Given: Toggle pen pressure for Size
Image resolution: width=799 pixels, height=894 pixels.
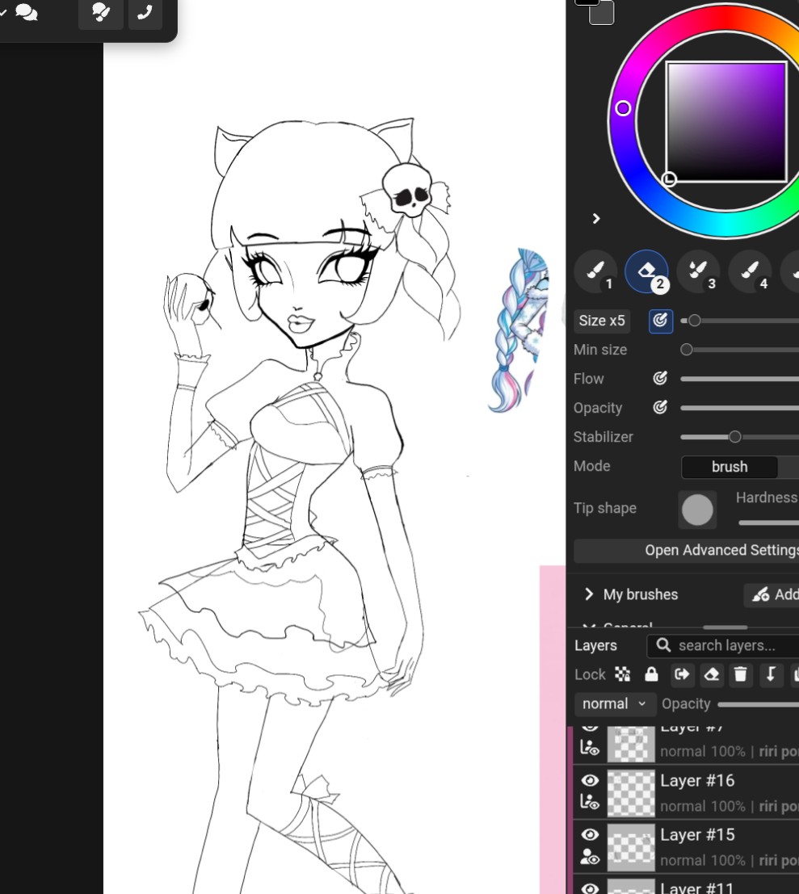Looking at the screenshot, I should (x=660, y=321).
